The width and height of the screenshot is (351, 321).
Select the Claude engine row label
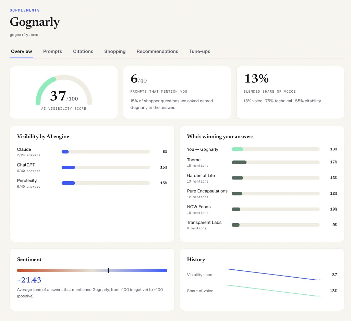24,149
